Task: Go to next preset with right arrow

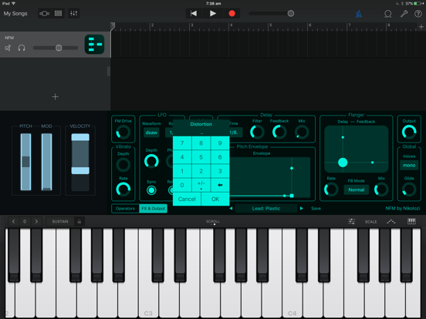Action: 301,208
